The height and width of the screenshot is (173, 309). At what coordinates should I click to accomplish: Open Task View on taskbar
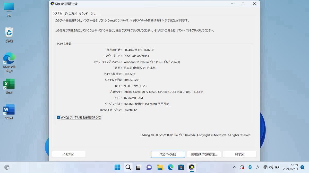point(139,167)
